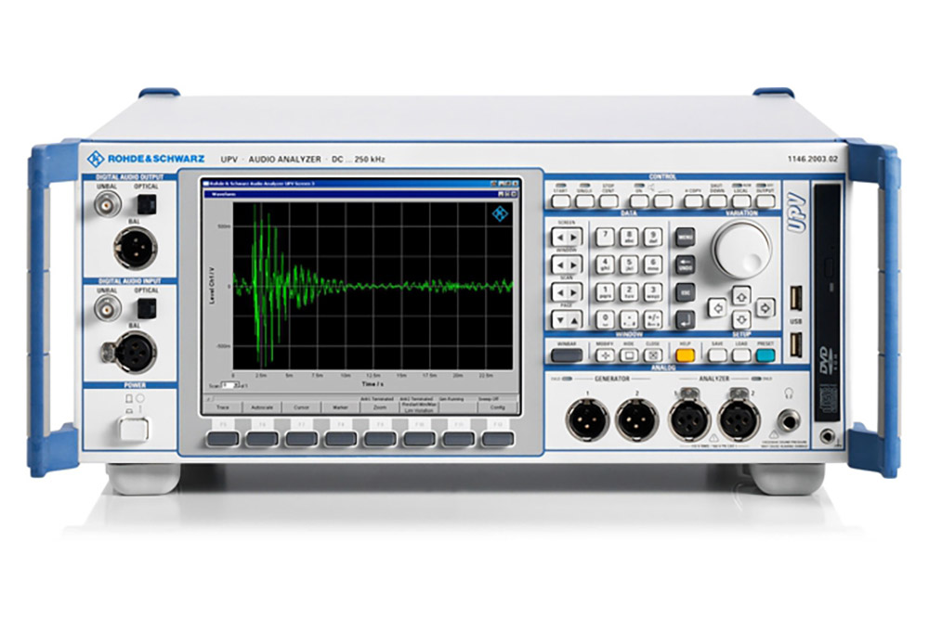Select the Config softkey on screen
This screenshot has width=929, height=619.
pos(496,407)
